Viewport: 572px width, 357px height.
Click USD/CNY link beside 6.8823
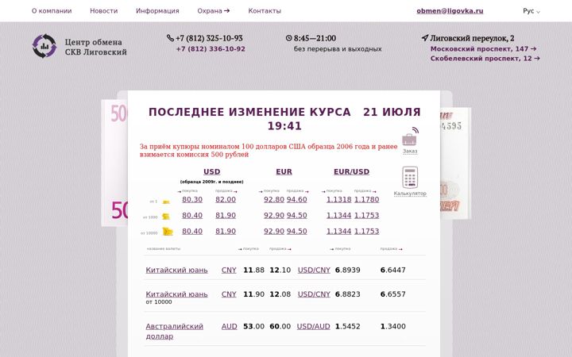point(314,294)
